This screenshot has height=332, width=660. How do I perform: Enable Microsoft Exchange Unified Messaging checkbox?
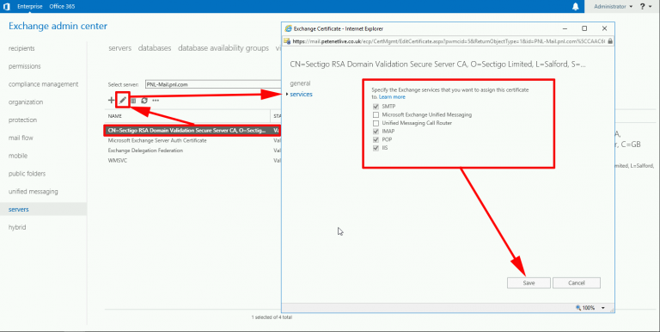pyautogui.click(x=376, y=114)
